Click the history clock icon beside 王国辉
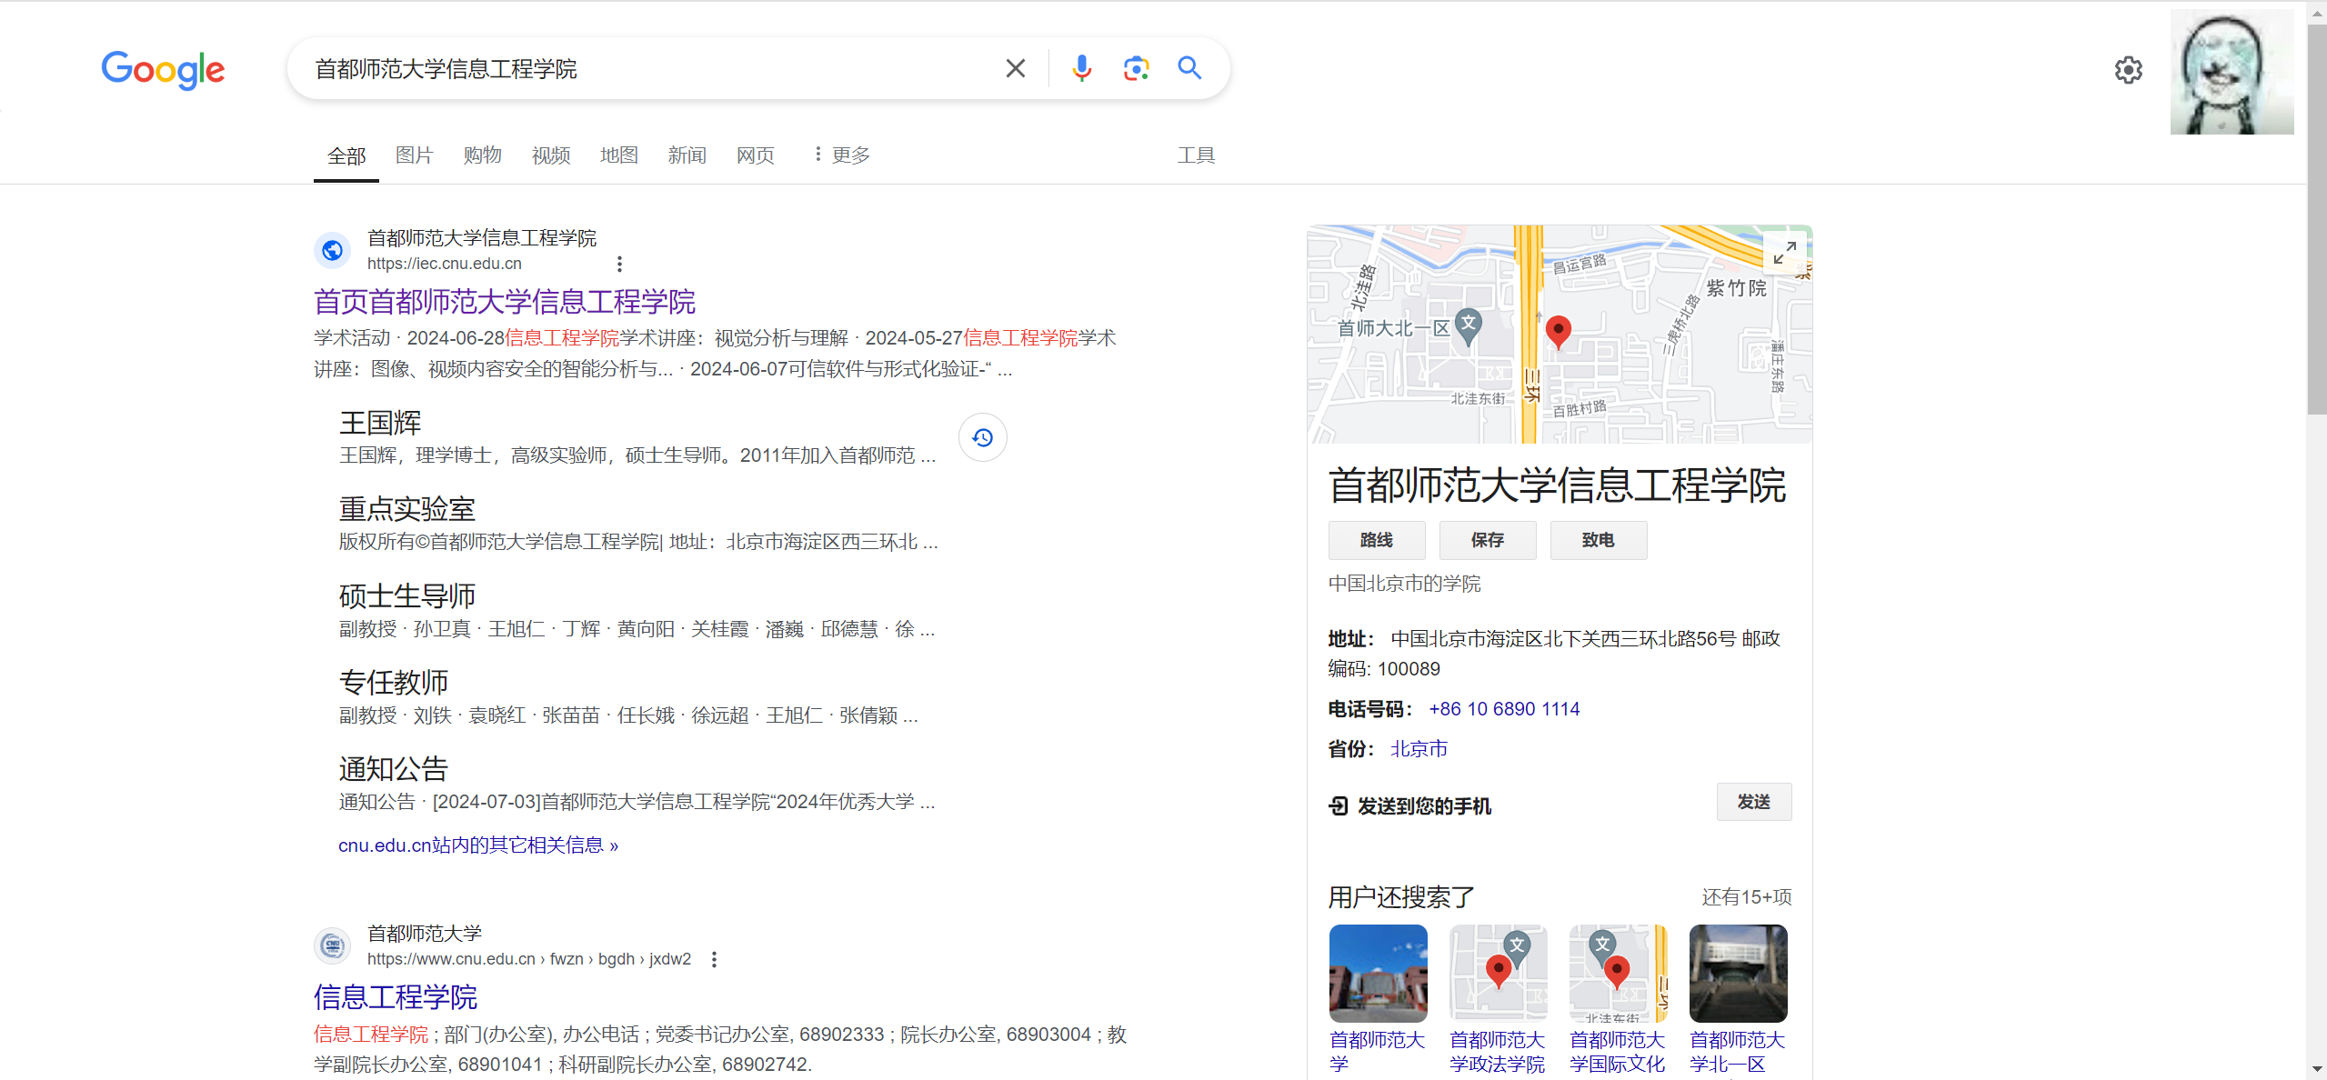This screenshot has height=1080, width=2327. pyautogui.click(x=982, y=437)
